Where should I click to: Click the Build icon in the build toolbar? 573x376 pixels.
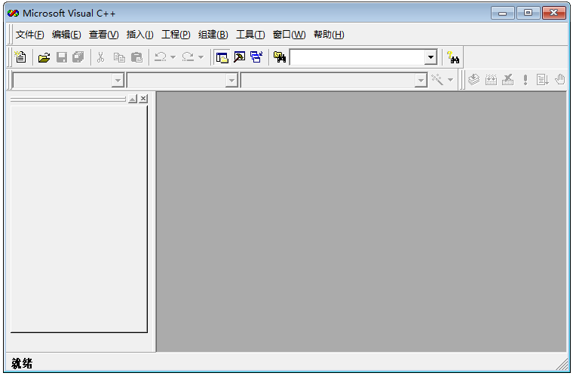(491, 80)
